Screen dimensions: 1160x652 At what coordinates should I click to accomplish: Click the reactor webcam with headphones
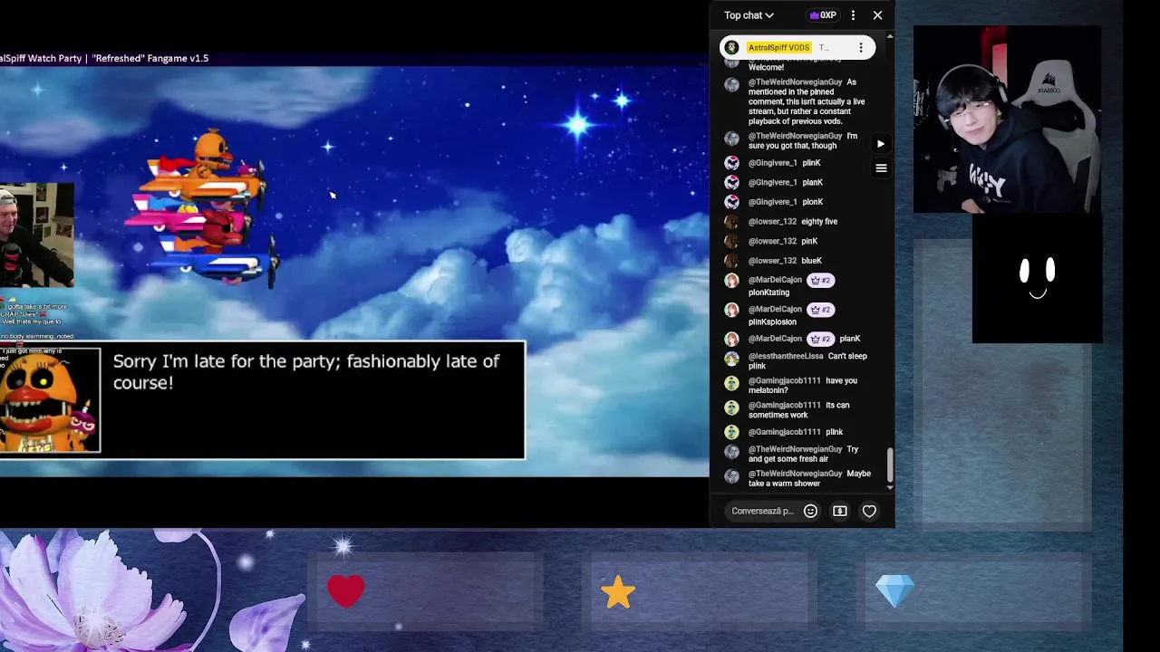1007,120
